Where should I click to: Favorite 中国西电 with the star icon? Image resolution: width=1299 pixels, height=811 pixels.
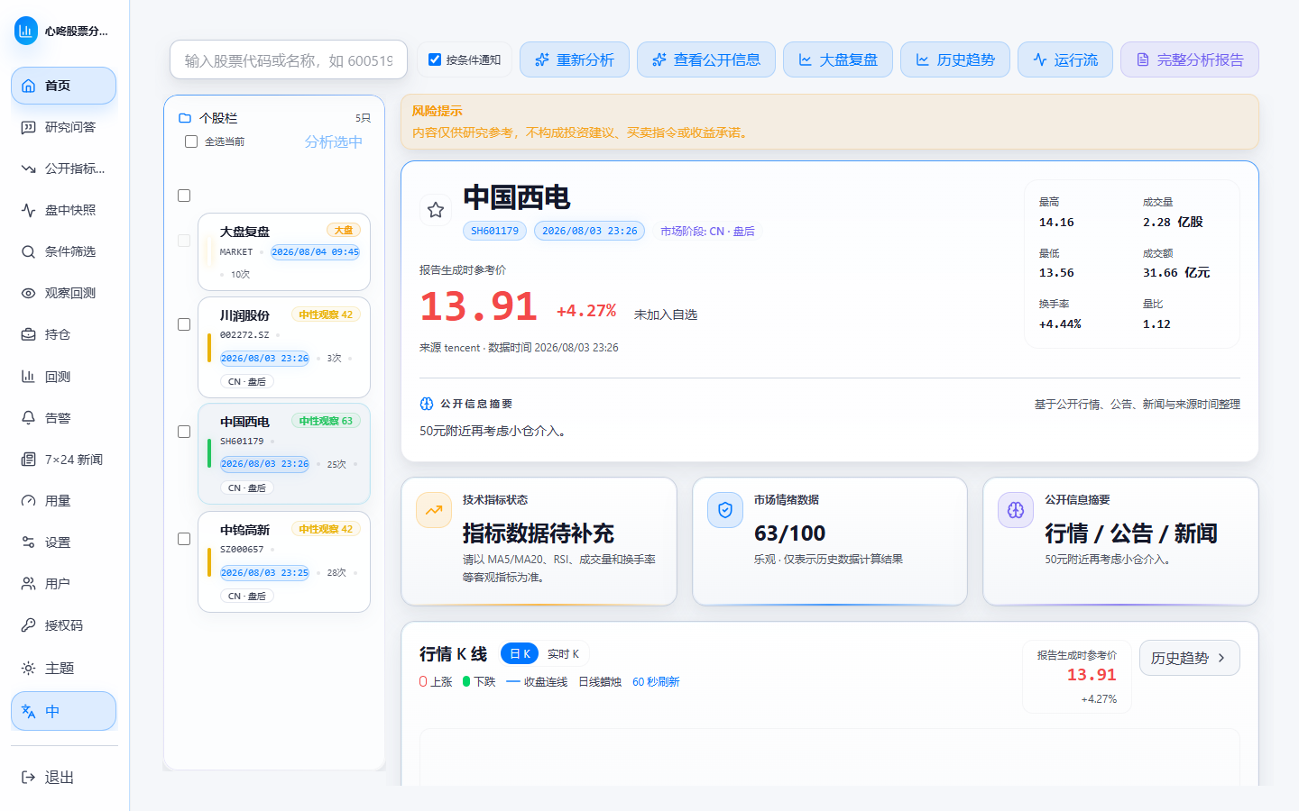(x=436, y=210)
